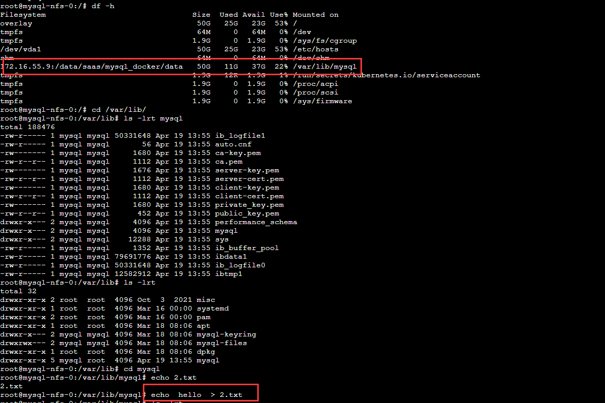
Task: Select the /sys/fs/cgroup mount path
Action: coord(324,41)
